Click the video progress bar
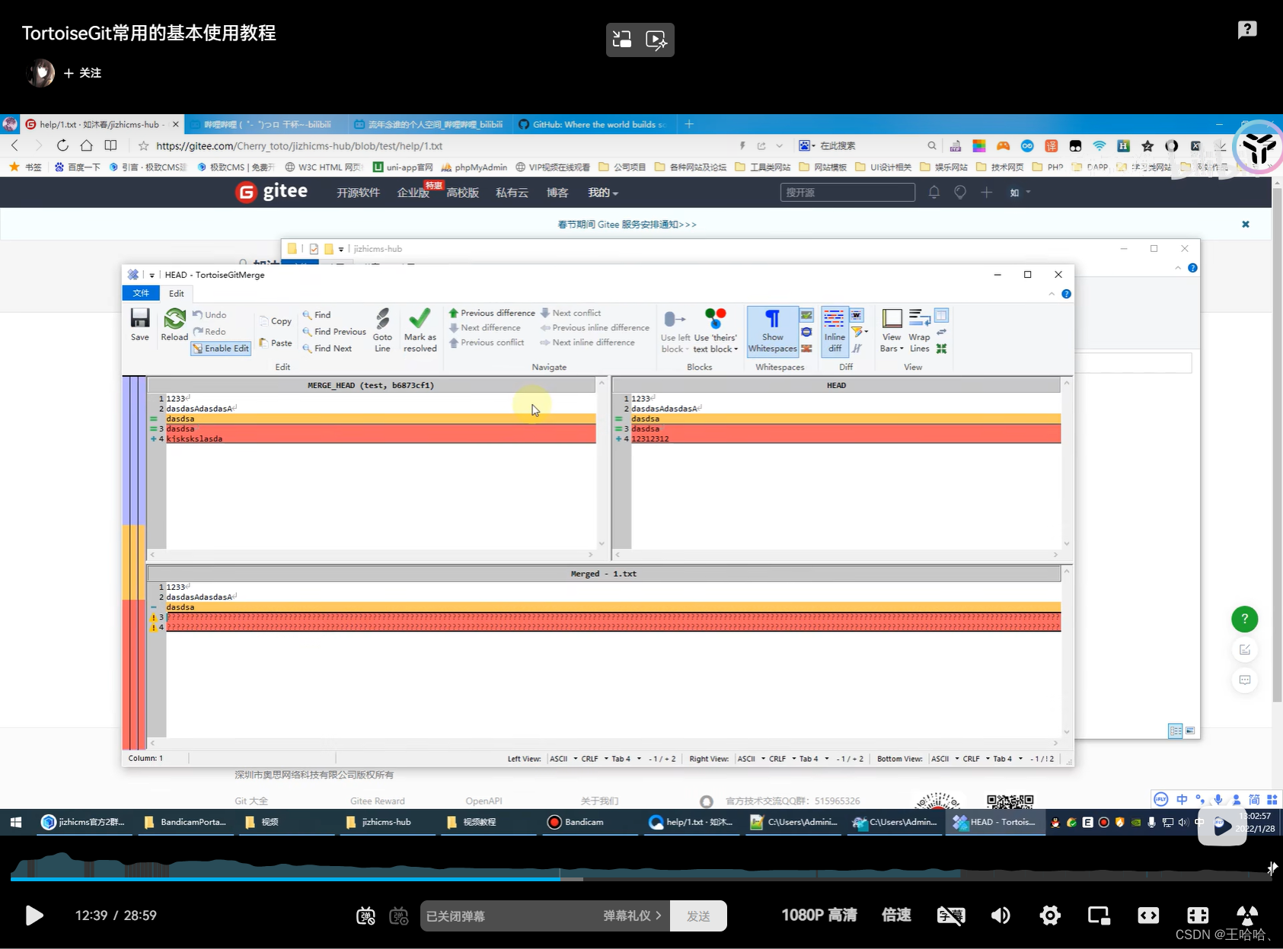The height and width of the screenshot is (949, 1283). point(640,879)
